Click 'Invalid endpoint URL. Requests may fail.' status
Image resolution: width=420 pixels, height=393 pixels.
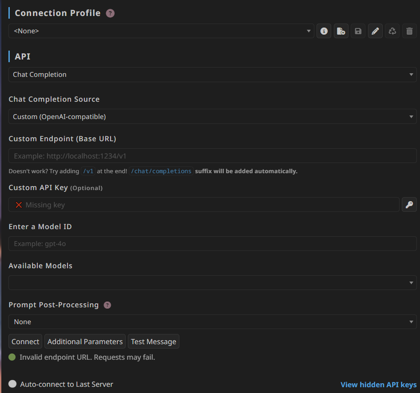pyautogui.click(x=87, y=357)
